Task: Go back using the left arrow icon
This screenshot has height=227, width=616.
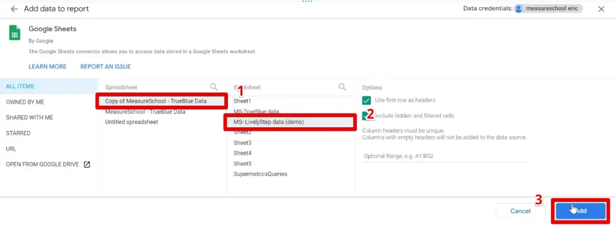Action: [14, 9]
